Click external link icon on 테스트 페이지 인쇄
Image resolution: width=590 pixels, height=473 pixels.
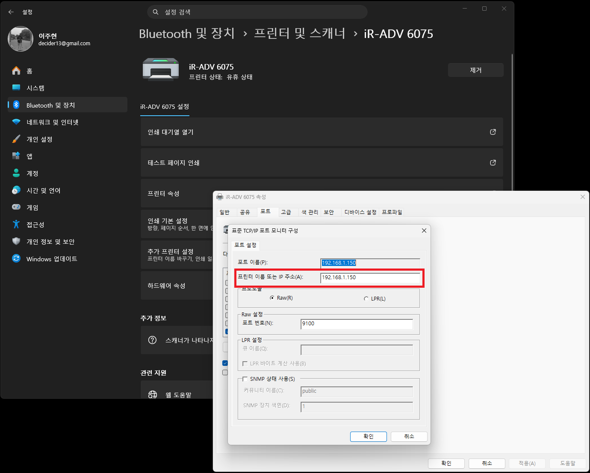click(493, 163)
